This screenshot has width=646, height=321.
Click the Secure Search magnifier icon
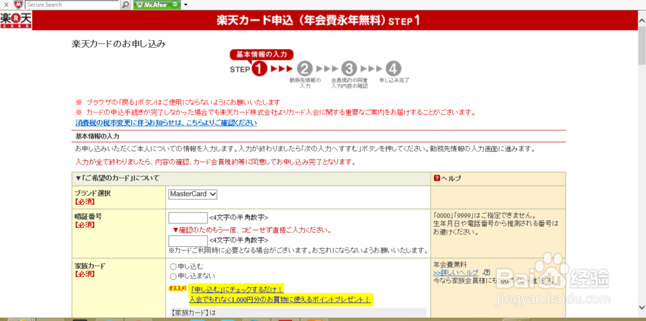[x=126, y=5]
